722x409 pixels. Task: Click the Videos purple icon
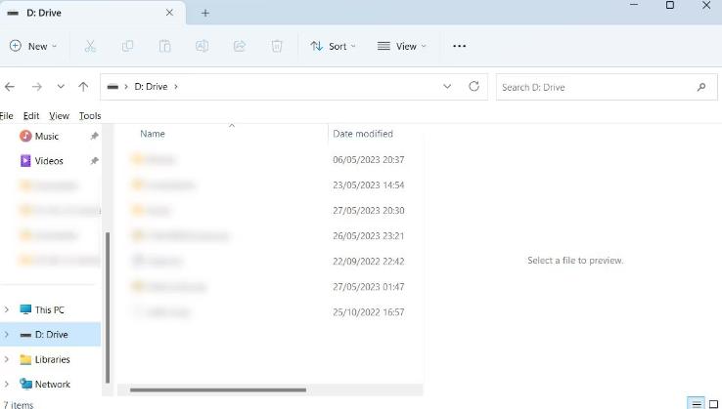click(25, 161)
